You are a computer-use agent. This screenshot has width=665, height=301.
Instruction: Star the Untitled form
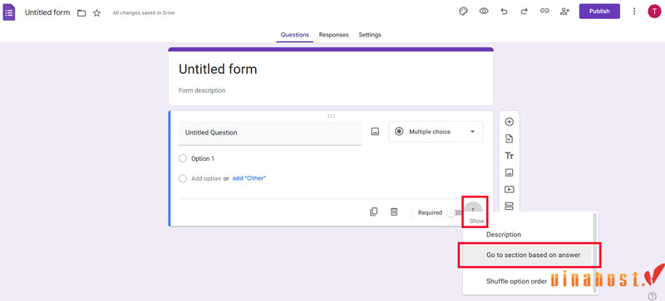[x=96, y=13]
